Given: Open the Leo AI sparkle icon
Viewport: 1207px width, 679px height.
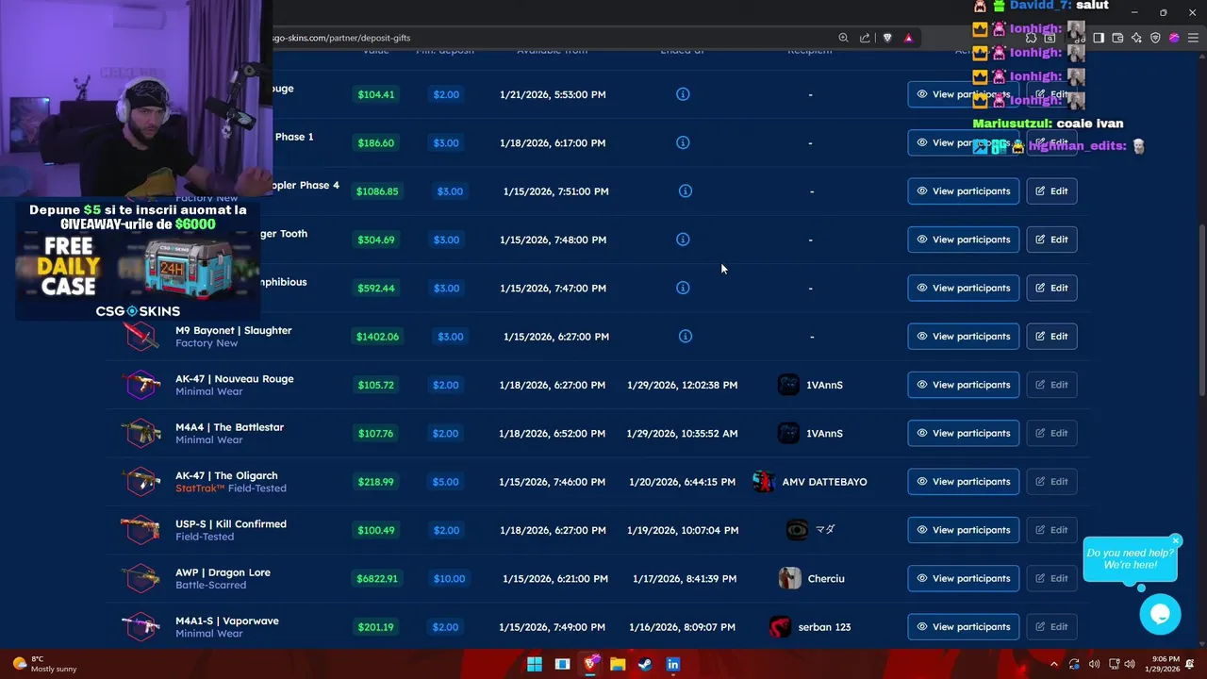Looking at the screenshot, I should [x=1136, y=38].
